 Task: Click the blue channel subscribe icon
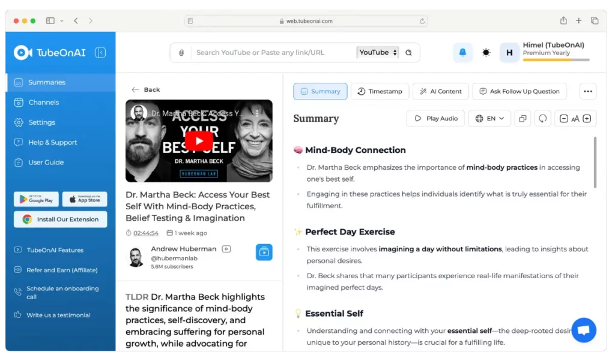pyautogui.click(x=264, y=252)
